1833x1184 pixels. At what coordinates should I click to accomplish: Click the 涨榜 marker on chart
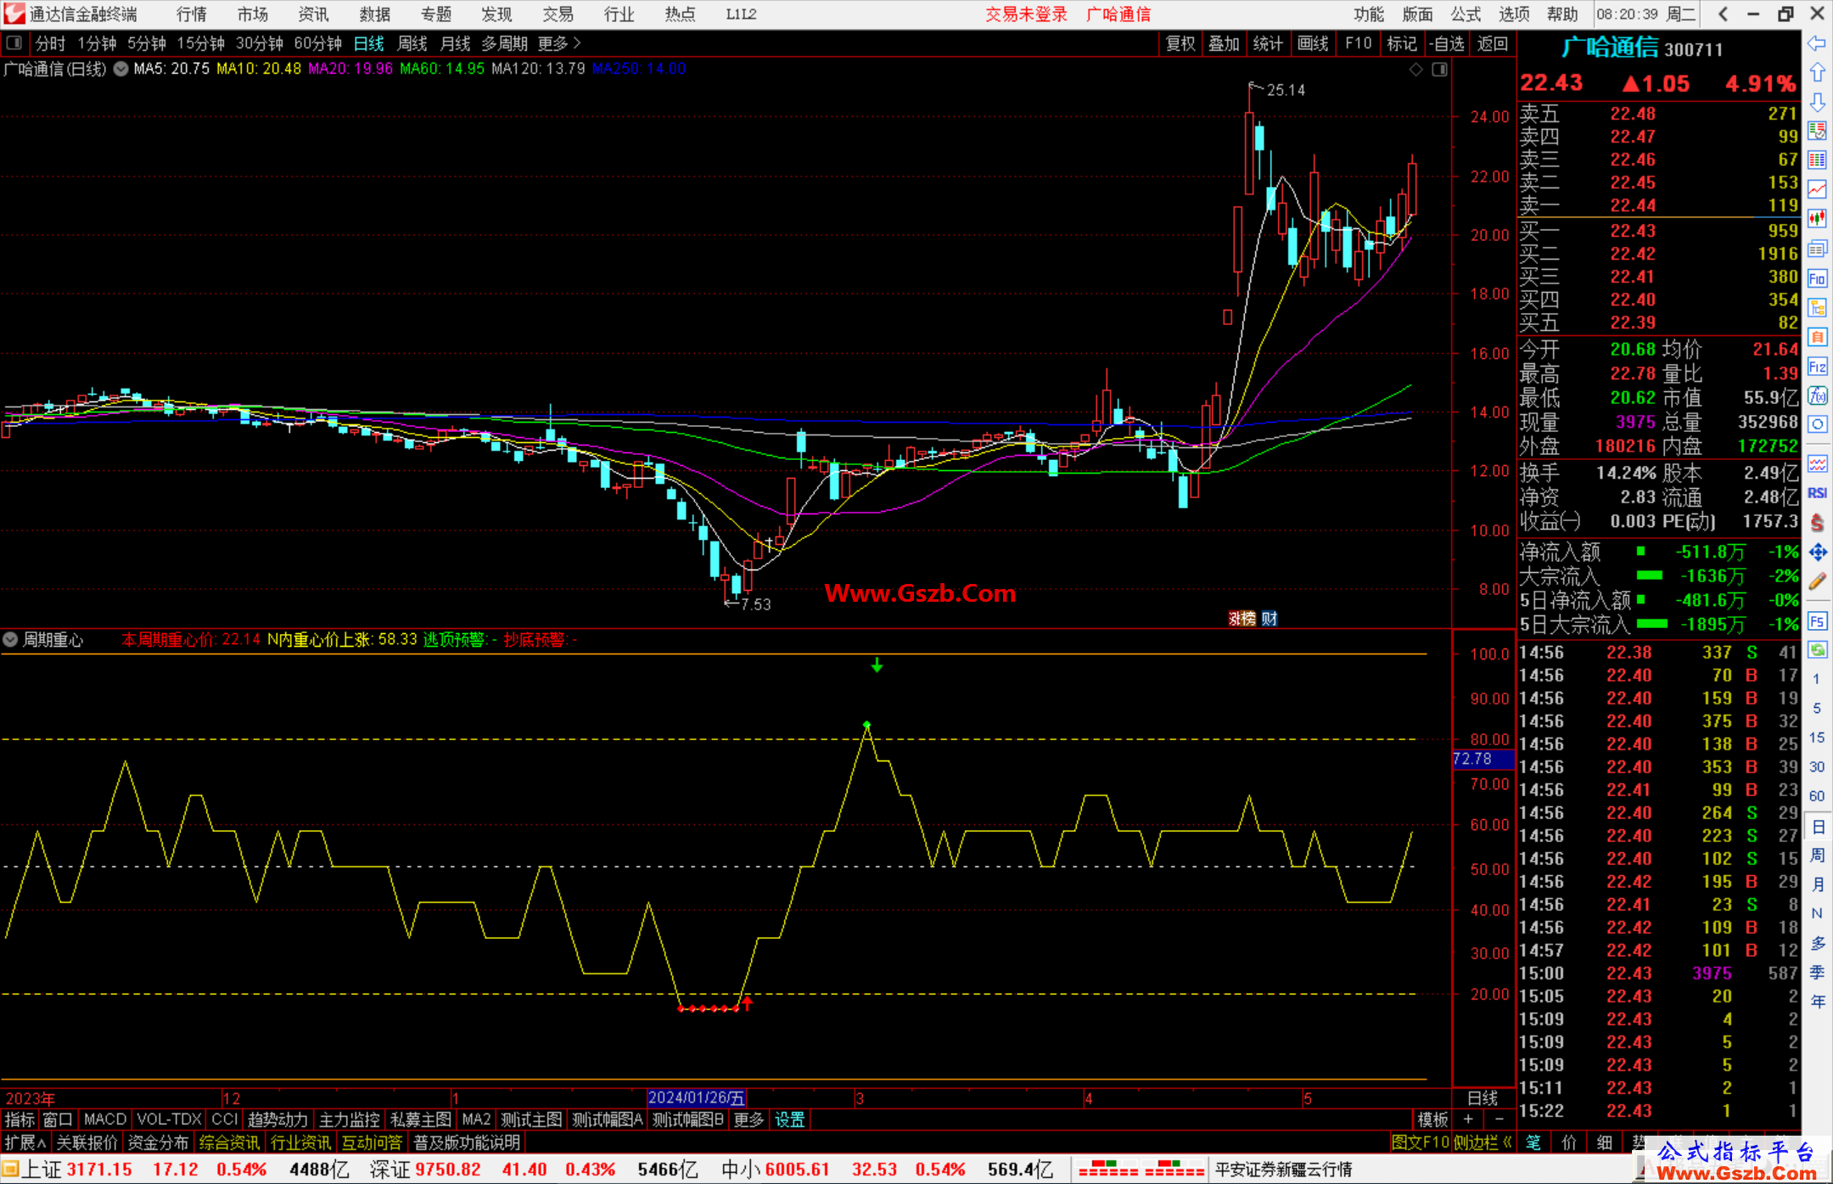click(x=1242, y=619)
